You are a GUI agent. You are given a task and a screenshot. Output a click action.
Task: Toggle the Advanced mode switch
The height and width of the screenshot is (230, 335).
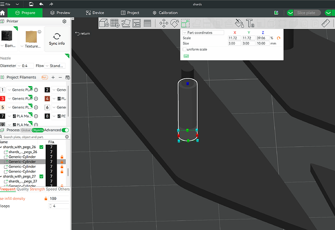(65, 130)
